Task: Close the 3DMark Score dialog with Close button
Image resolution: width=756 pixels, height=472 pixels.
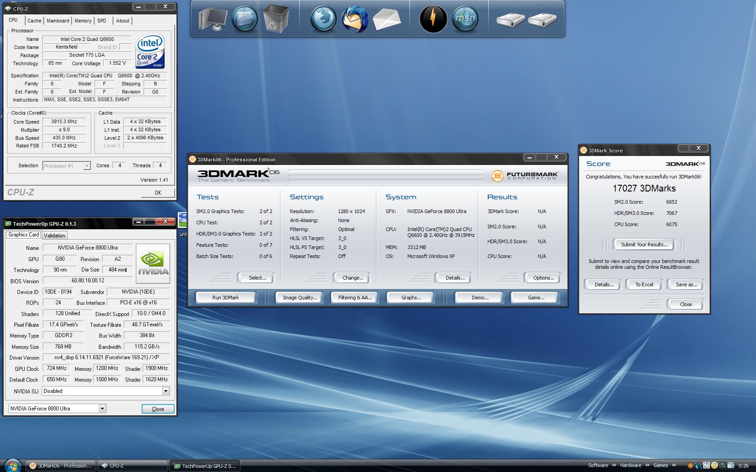Action: (686, 304)
